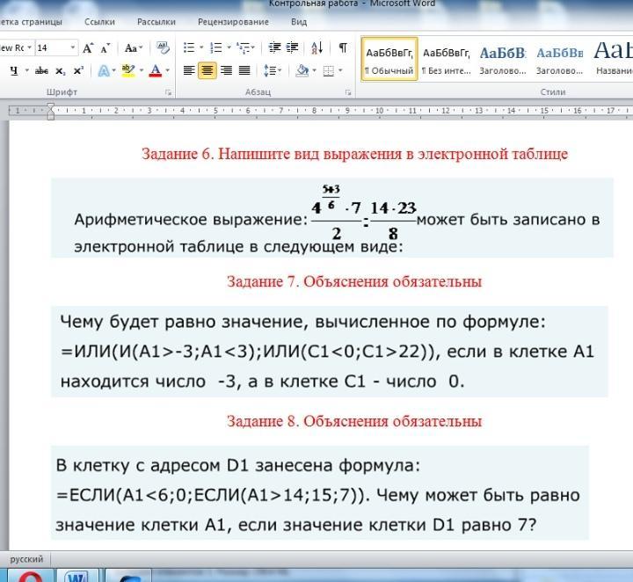The width and height of the screenshot is (633, 582).
Task: Open the Ссылки ribbon tab
Action: [x=99, y=22]
